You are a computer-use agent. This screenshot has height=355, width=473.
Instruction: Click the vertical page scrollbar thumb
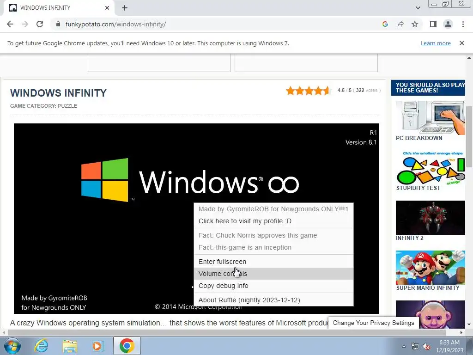point(469,136)
